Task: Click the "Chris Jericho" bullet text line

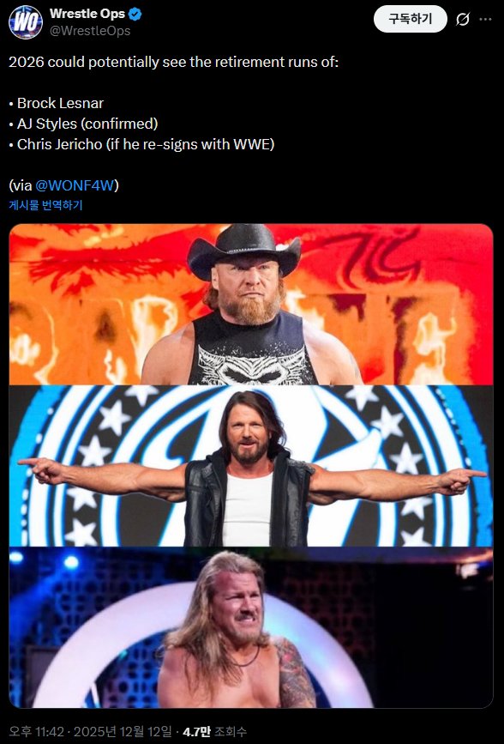Action: [146, 144]
